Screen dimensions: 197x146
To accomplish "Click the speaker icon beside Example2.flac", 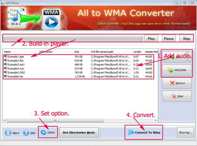I will click(6, 60).
